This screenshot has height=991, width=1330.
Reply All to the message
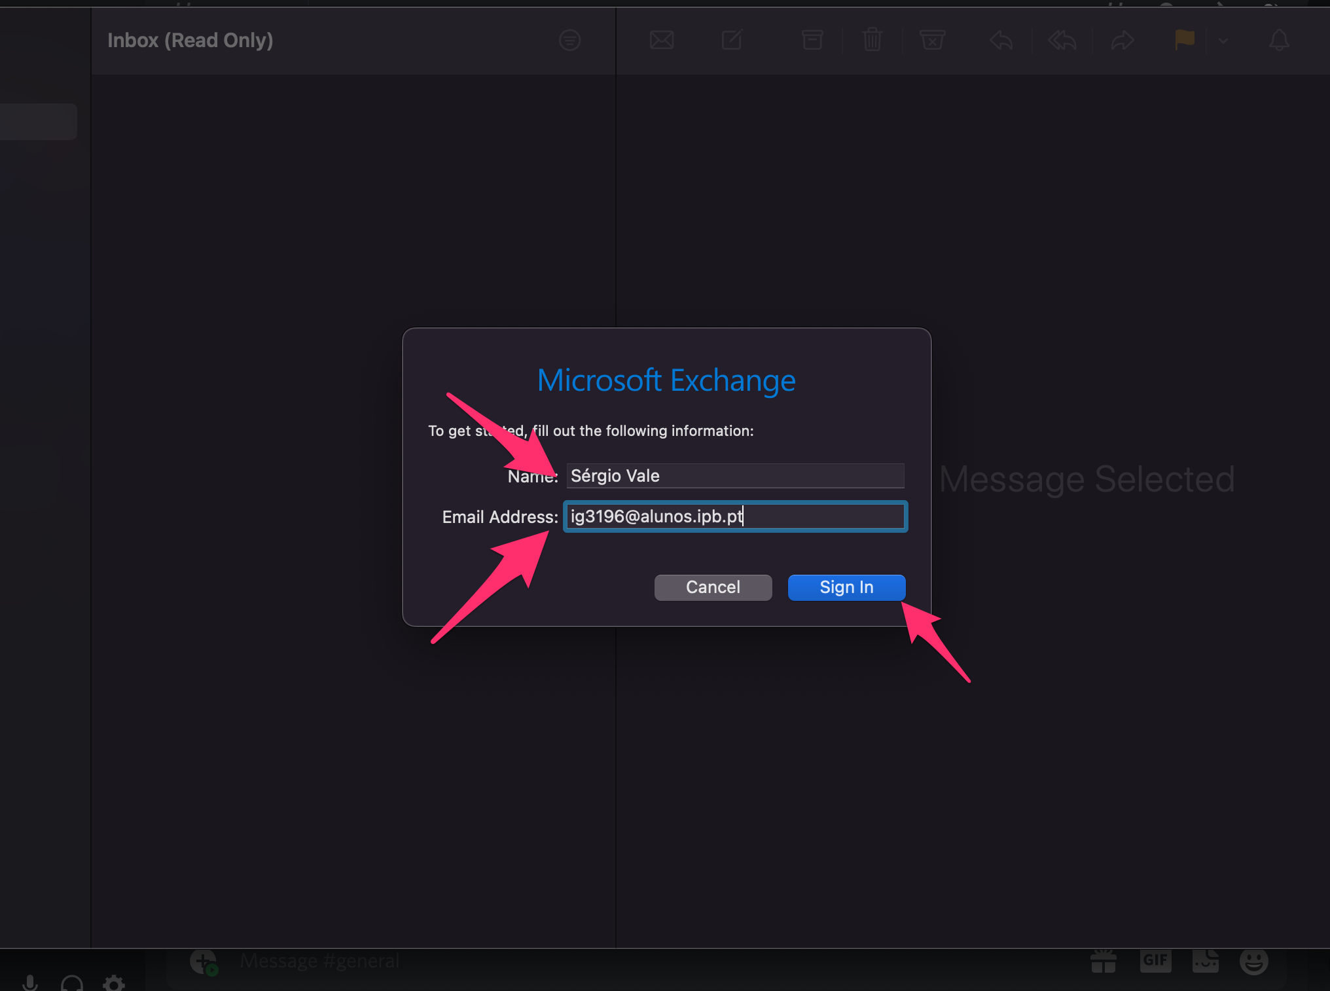pos(1062,41)
